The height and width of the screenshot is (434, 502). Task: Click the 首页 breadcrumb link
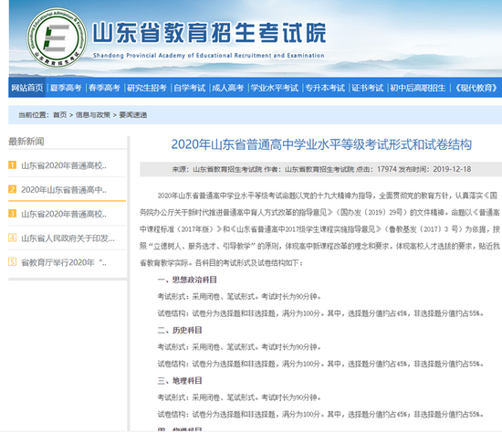[x=60, y=115]
